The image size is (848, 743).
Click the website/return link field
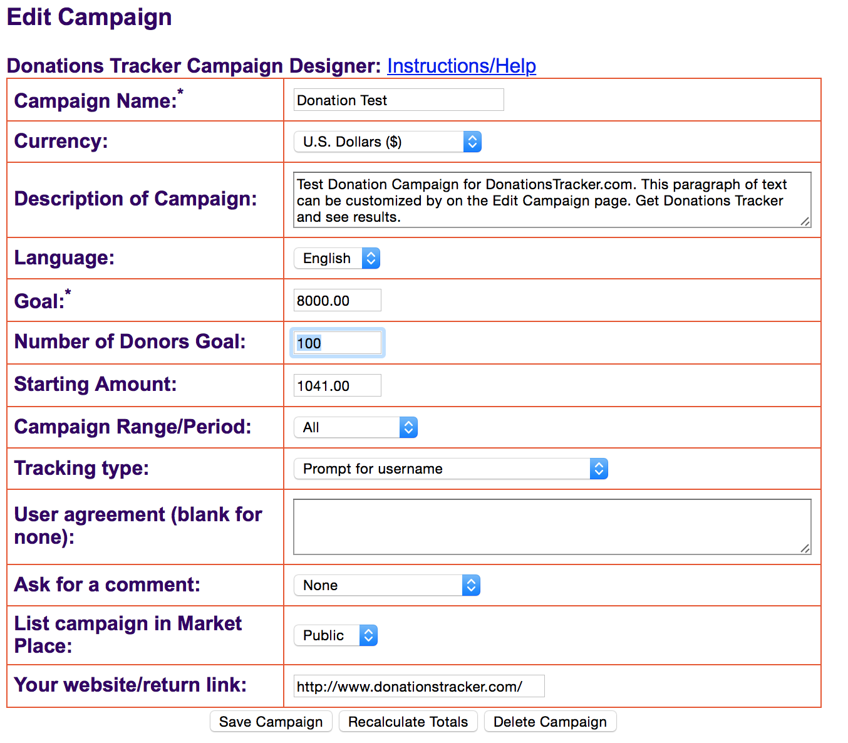coord(418,687)
